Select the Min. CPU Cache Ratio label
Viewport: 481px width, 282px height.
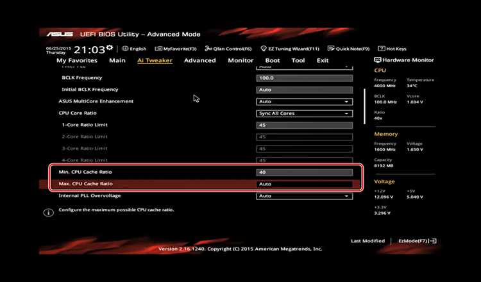pos(85,172)
